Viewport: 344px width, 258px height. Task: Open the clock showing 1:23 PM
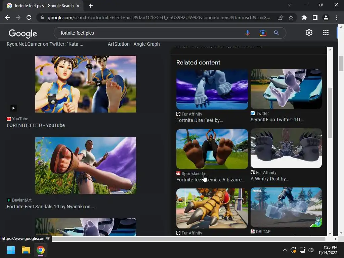328,250
